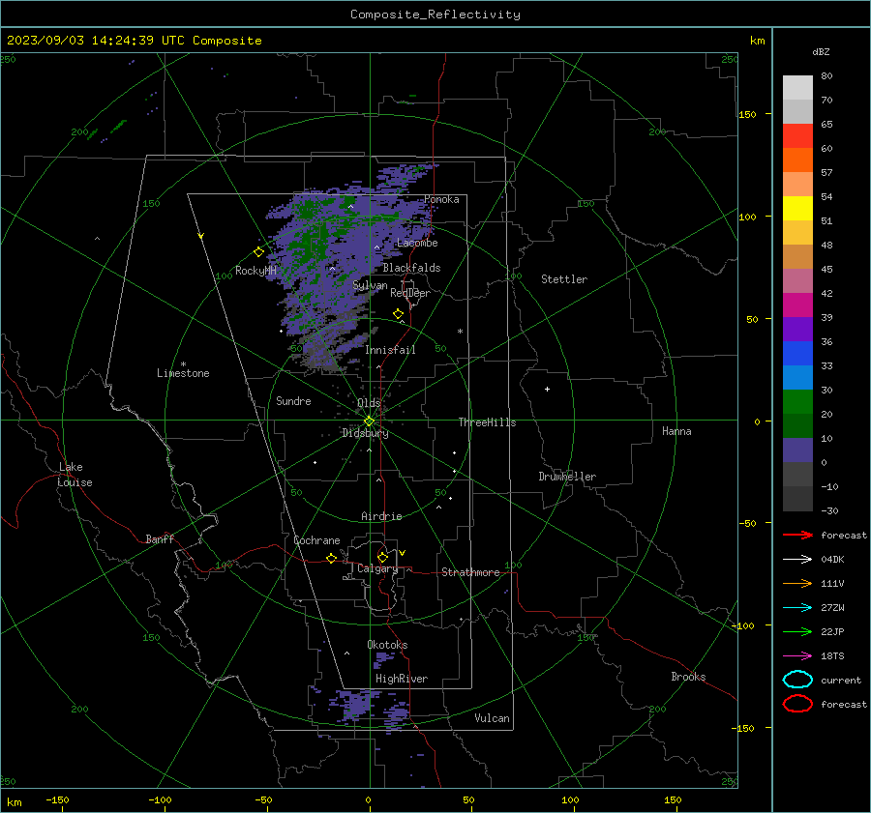Click the Cochrane map label
The image size is (871, 813).
point(316,540)
